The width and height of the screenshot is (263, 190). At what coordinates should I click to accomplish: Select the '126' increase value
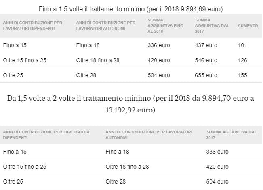243,60
